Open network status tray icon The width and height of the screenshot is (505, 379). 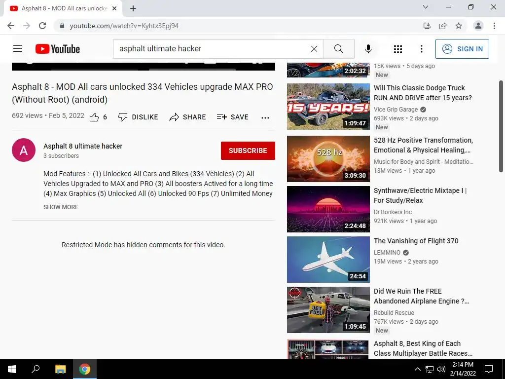tap(430, 369)
